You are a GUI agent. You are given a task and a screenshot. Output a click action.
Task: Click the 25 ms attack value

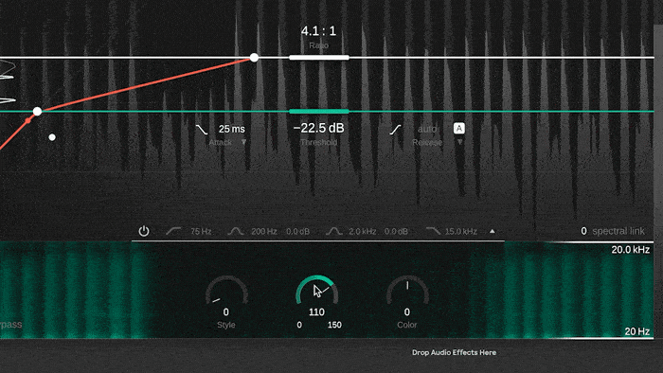(232, 130)
